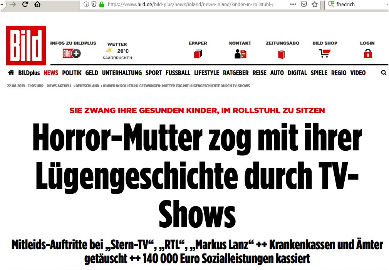Open the DEUTSCHLAND breadcrumb
Screen dimensions: 389x270
[x=87, y=86]
